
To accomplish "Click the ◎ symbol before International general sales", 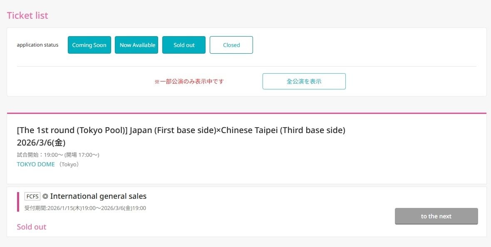I will coord(45,196).
